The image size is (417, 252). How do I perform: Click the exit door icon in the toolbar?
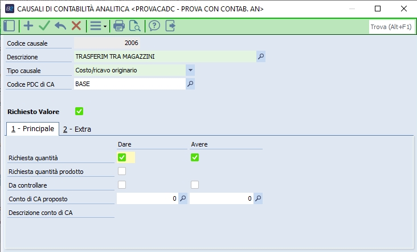pyautogui.click(x=170, y=26)
